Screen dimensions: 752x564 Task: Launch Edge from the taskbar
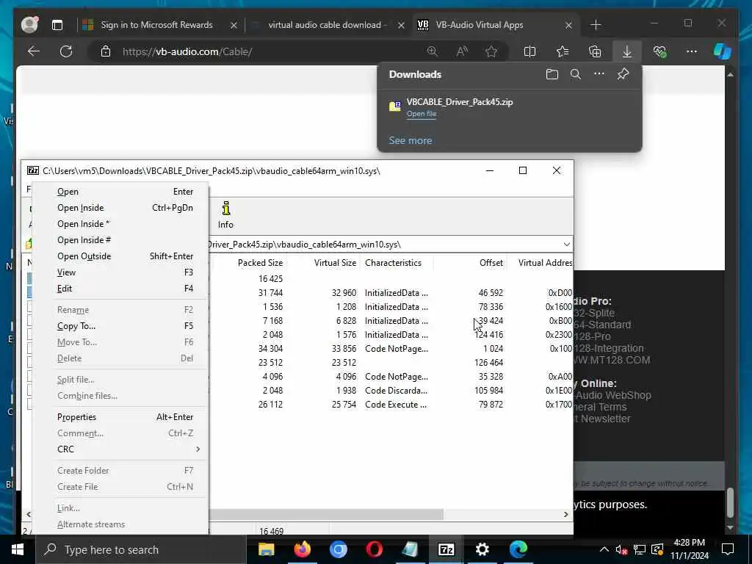(x=518, y=549)
